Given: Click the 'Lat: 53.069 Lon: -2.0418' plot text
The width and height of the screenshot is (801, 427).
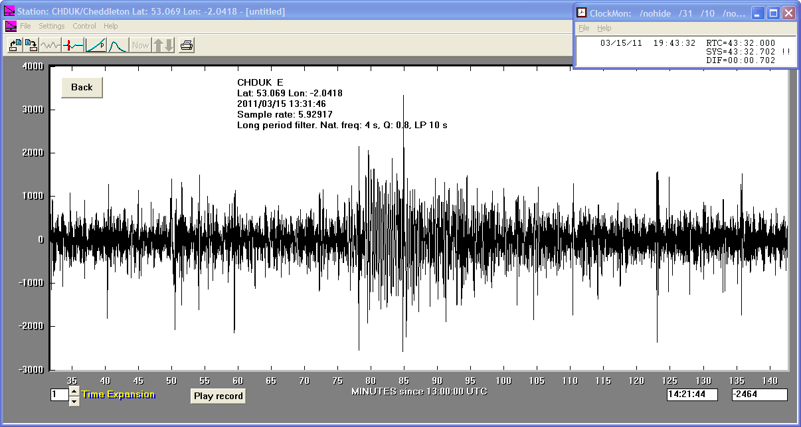Looking at the screenshot, I should tap(290, 93).
